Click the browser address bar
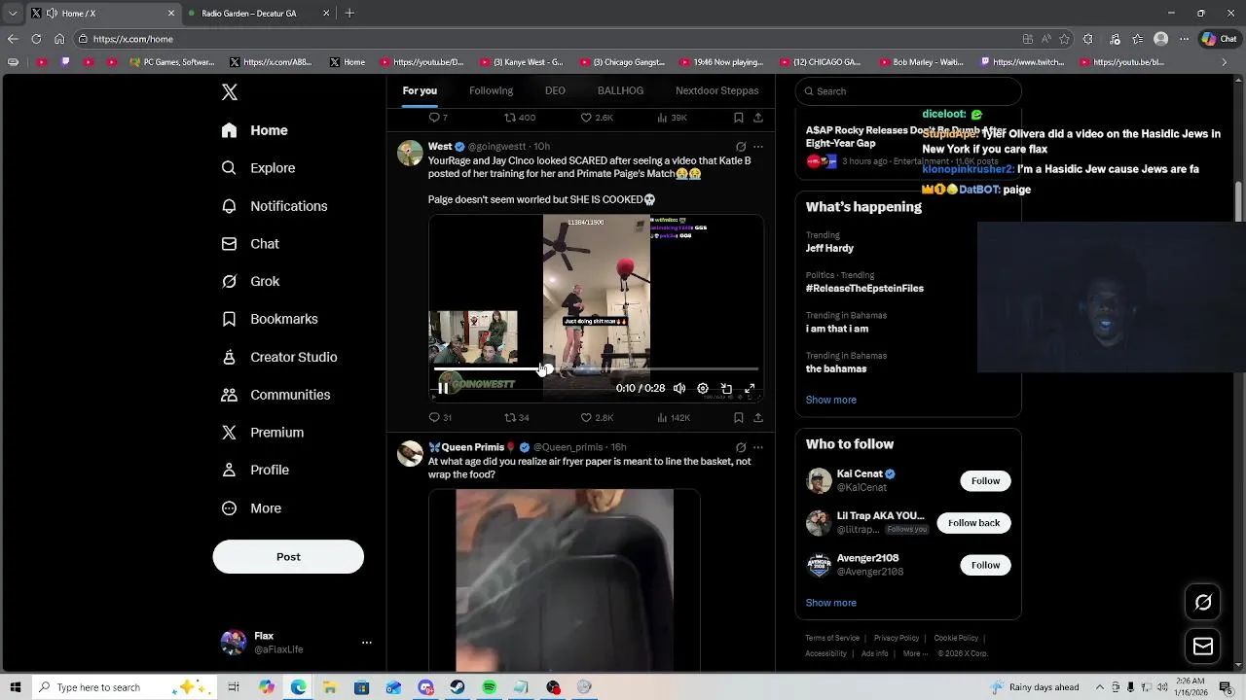The width and height of the screenshot is (1246, 700). pos(545,39)
